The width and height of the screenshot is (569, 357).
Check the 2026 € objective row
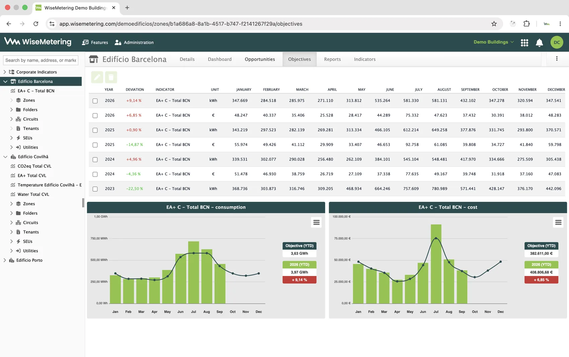pos(95,116)
